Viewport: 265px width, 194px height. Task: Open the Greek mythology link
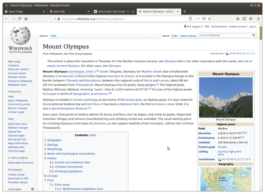[x=86, y=100]
